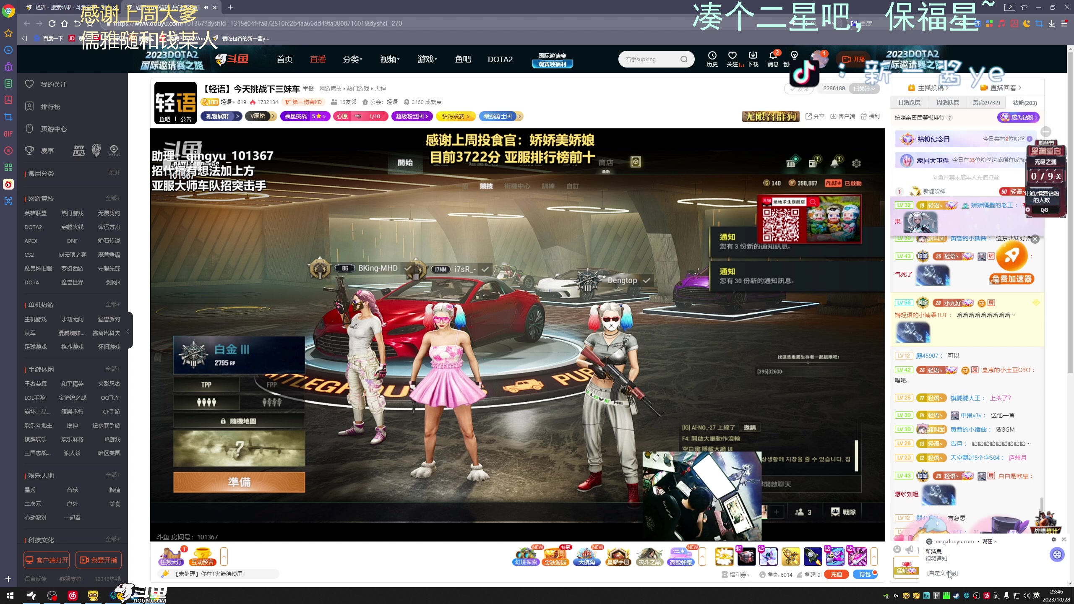The image size is (1074, 604).
Task: Open 鱼吧 in the nav bar
Action: click(x=463, y=59)
